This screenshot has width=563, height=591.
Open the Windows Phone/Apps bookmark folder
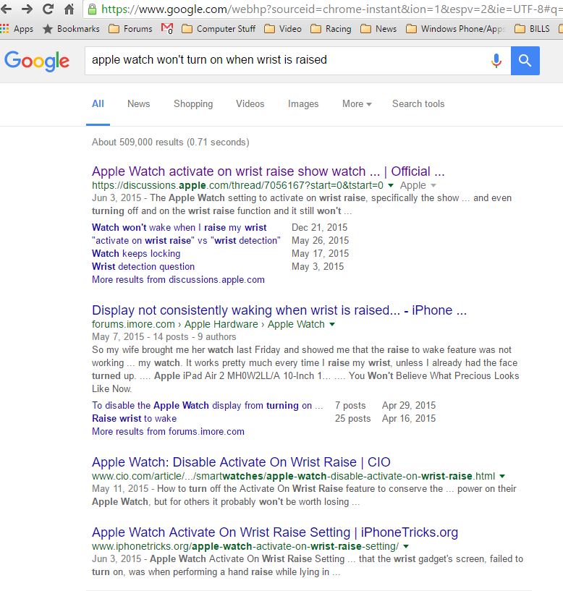pos(455,29)
